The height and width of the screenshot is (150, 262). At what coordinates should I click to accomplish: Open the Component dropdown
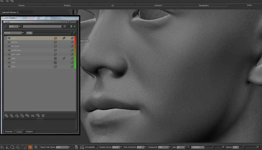point(165,147)
